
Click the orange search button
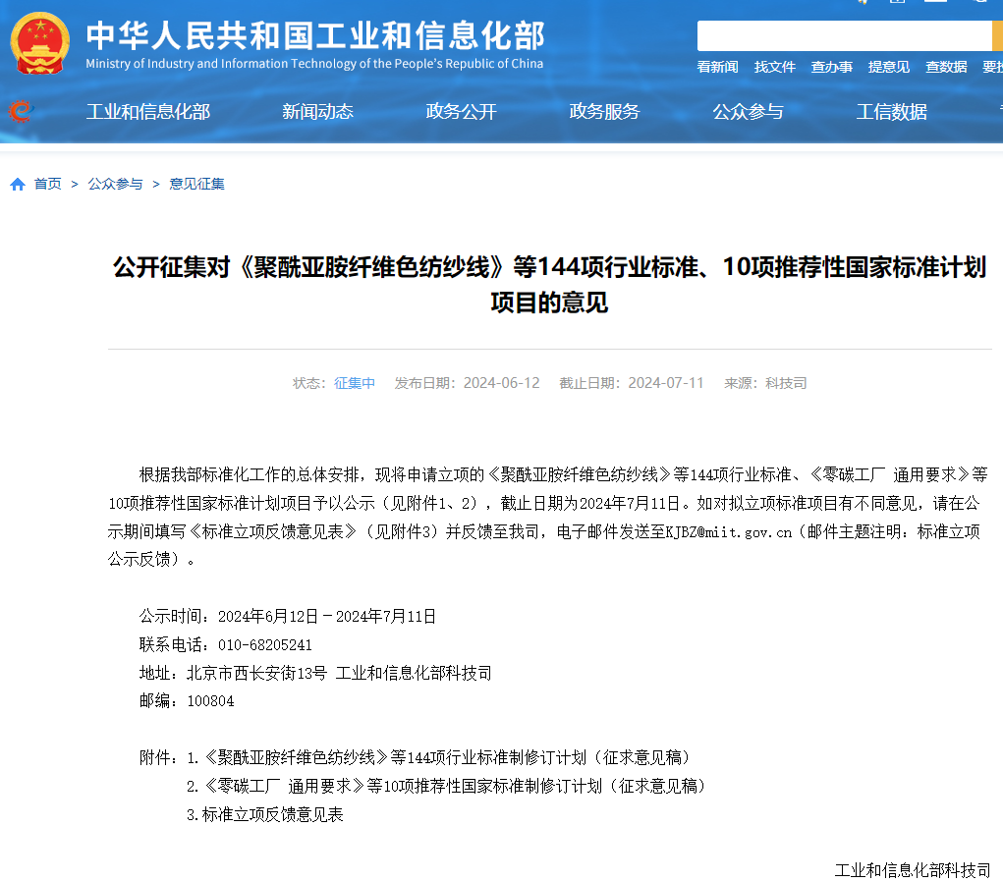997,36
